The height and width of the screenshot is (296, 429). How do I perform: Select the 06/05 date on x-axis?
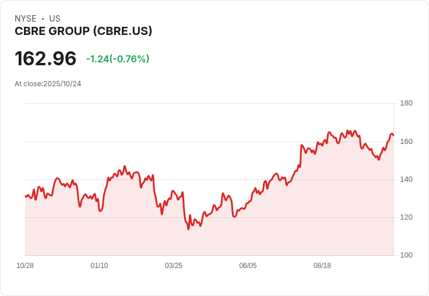point(248,266)
